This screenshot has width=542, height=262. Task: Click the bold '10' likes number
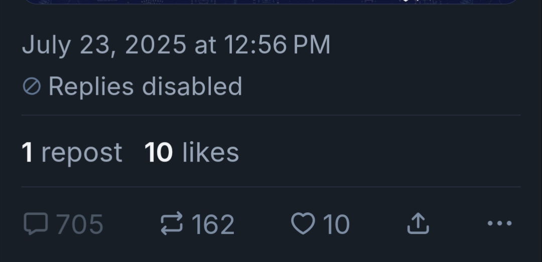[159, 153]
